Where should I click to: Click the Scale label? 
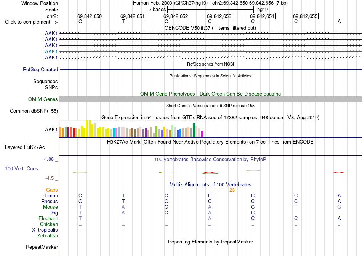point(52,10)
